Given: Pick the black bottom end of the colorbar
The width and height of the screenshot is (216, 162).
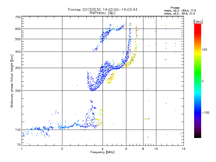Looking at the screenshot, I should [x=197, y=136].
